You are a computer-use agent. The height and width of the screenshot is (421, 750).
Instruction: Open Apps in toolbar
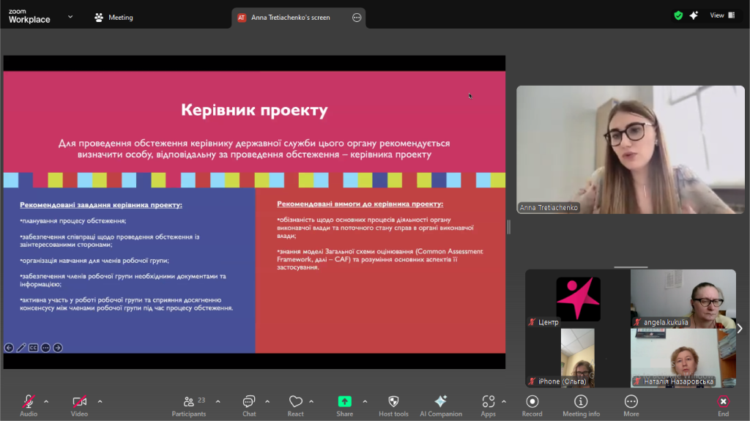pos(488,406)
